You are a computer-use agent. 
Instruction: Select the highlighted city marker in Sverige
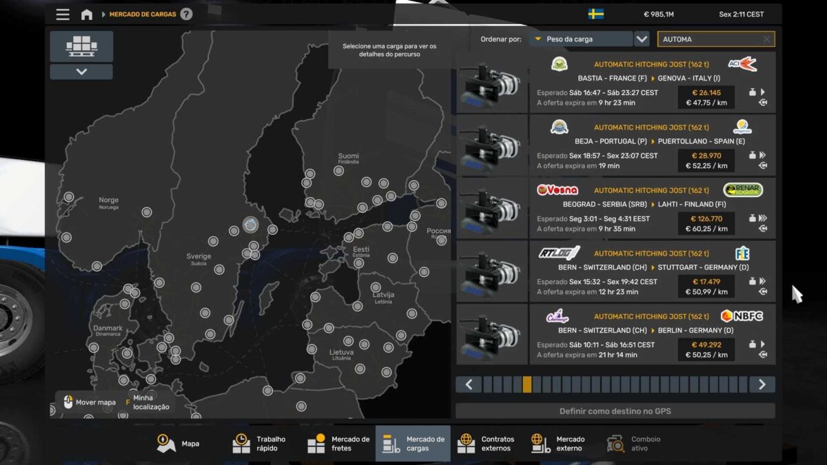[x=250, y=225]
